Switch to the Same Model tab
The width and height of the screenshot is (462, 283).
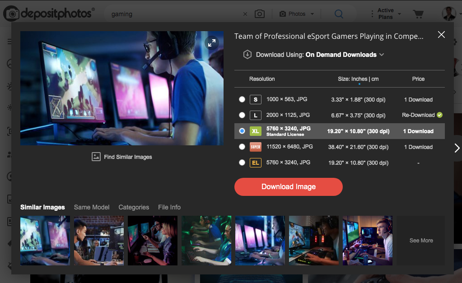(92, 207)
